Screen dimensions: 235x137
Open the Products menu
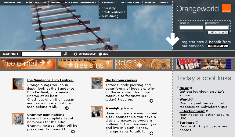tap(36, 2)
